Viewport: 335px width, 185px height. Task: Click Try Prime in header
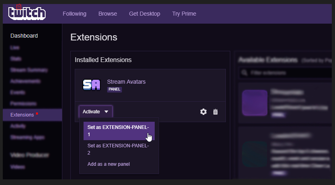coord(184,14)
